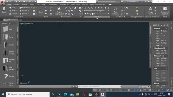Open the Texte multiligne tool

point(116,11)
